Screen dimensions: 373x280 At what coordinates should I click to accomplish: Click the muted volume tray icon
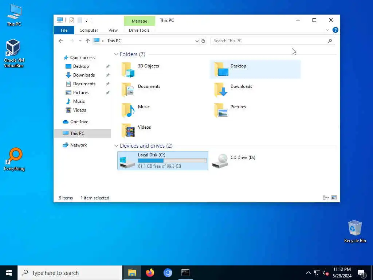tap(326, 273)
